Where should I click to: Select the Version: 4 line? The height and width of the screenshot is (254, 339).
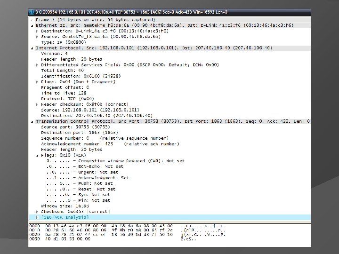(54, 54)
